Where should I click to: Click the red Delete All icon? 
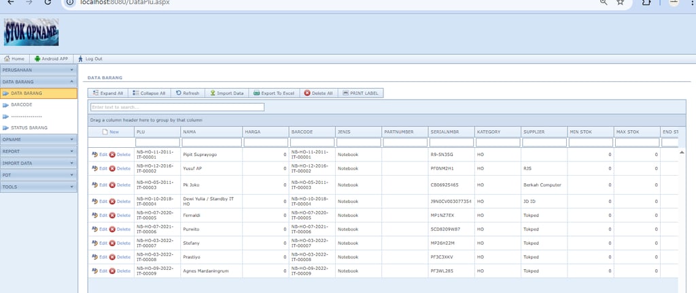coord(307,93)
